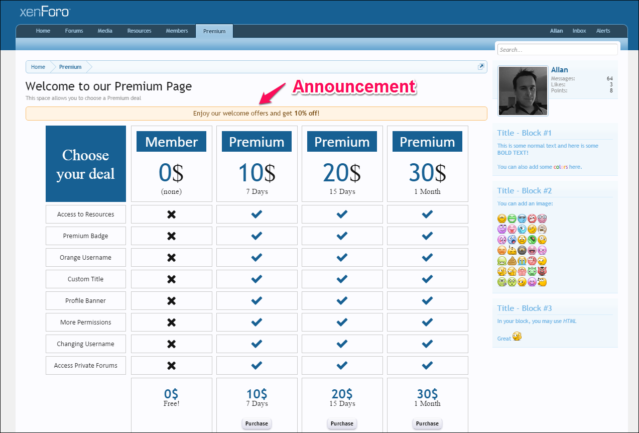Click 10$ plan checkmark for Premium Badge

[x=257, y=236]
